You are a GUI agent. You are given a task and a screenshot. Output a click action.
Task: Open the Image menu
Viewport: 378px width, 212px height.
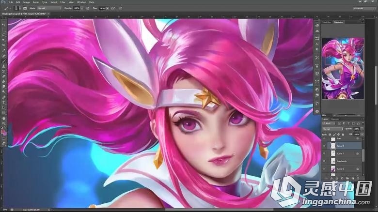pyautogui.click(x=27, y=2)
